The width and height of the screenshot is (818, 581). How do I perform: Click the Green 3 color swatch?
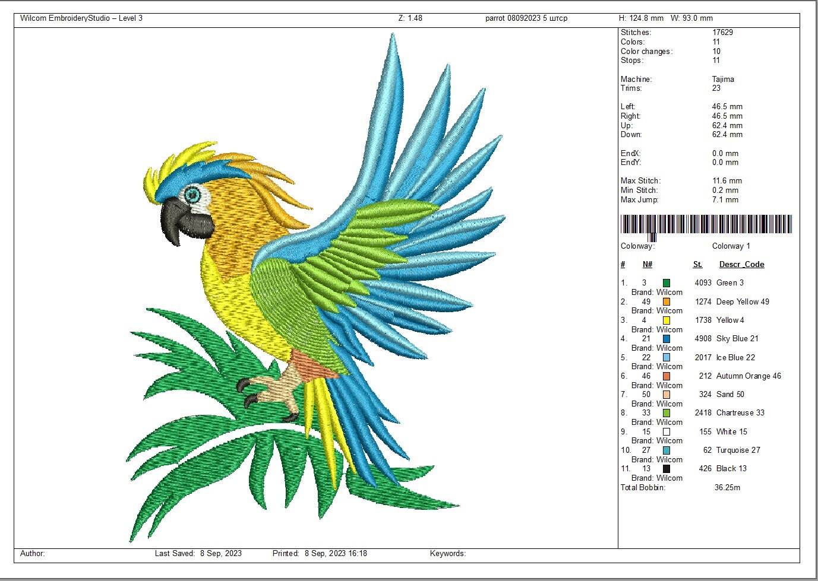click(x=668, y=283)
